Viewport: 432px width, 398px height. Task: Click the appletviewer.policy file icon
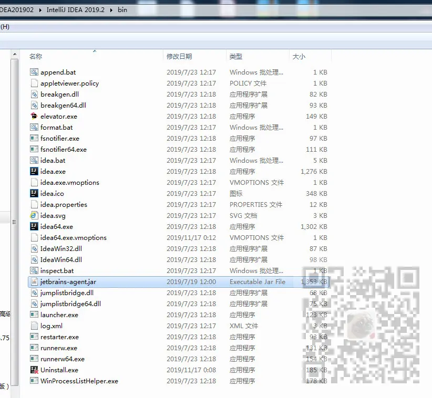click(34, 83)
